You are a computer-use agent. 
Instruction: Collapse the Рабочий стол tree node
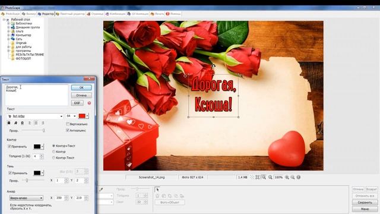click(4, 20)
